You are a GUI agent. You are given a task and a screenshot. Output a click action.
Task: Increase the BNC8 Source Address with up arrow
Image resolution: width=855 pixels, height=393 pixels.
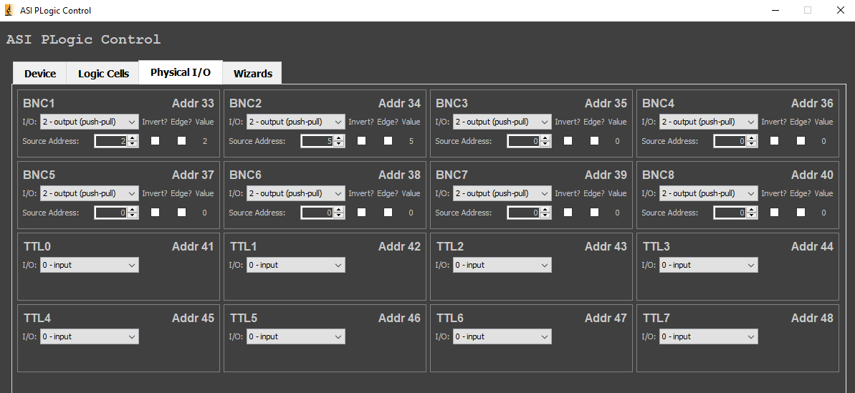[x=752, y=210]
